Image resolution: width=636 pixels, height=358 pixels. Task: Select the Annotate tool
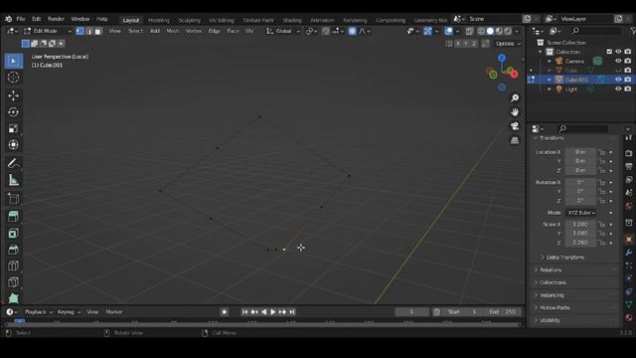(x=13, y=163)
